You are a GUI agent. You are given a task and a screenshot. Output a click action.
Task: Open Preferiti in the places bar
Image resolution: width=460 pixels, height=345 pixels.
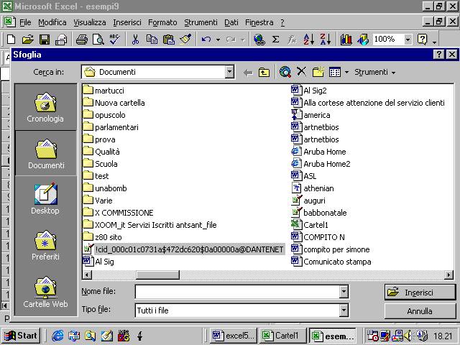(45, 244)
